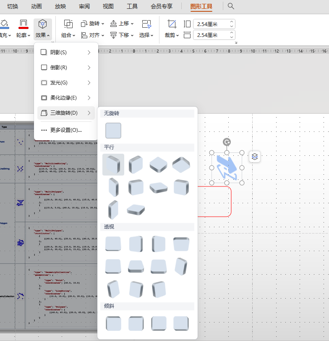The width and height of the screenshot is (329, 341).
Task: Open the 倒影(R) reflection submenu
Action: click(x=66, y=68)
